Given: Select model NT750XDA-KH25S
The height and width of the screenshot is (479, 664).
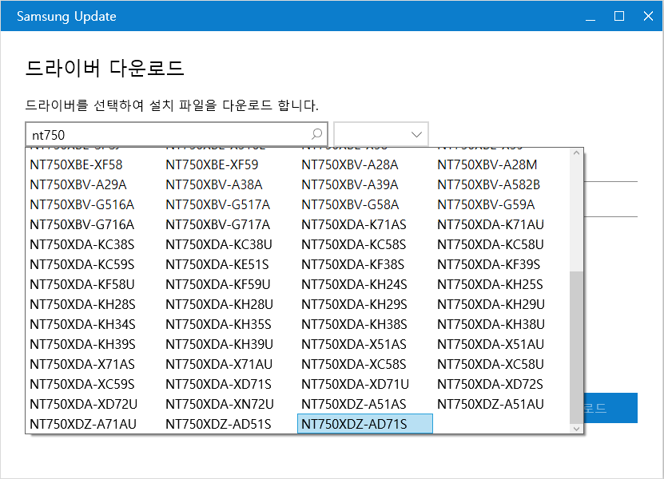Looking at the screenshot, I should click(491, 284).
